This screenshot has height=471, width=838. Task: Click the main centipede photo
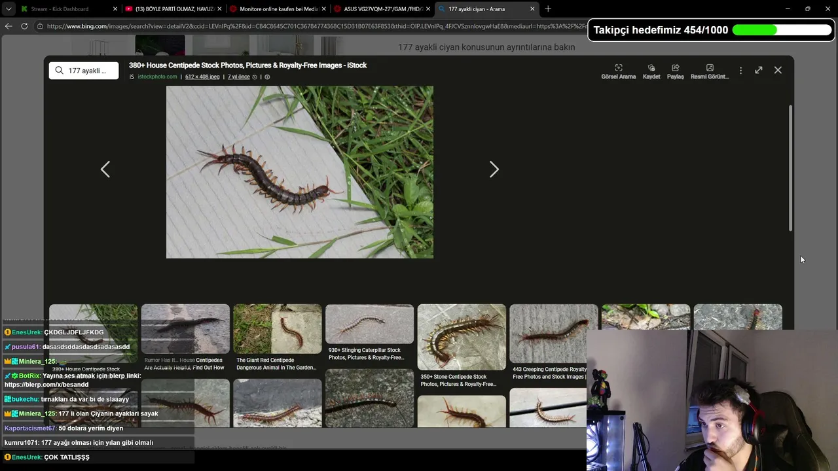pyautogui.click(x=300, y=172)
